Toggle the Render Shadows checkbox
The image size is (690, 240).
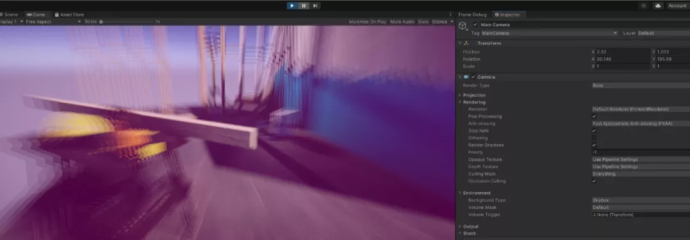click(594, 145)
